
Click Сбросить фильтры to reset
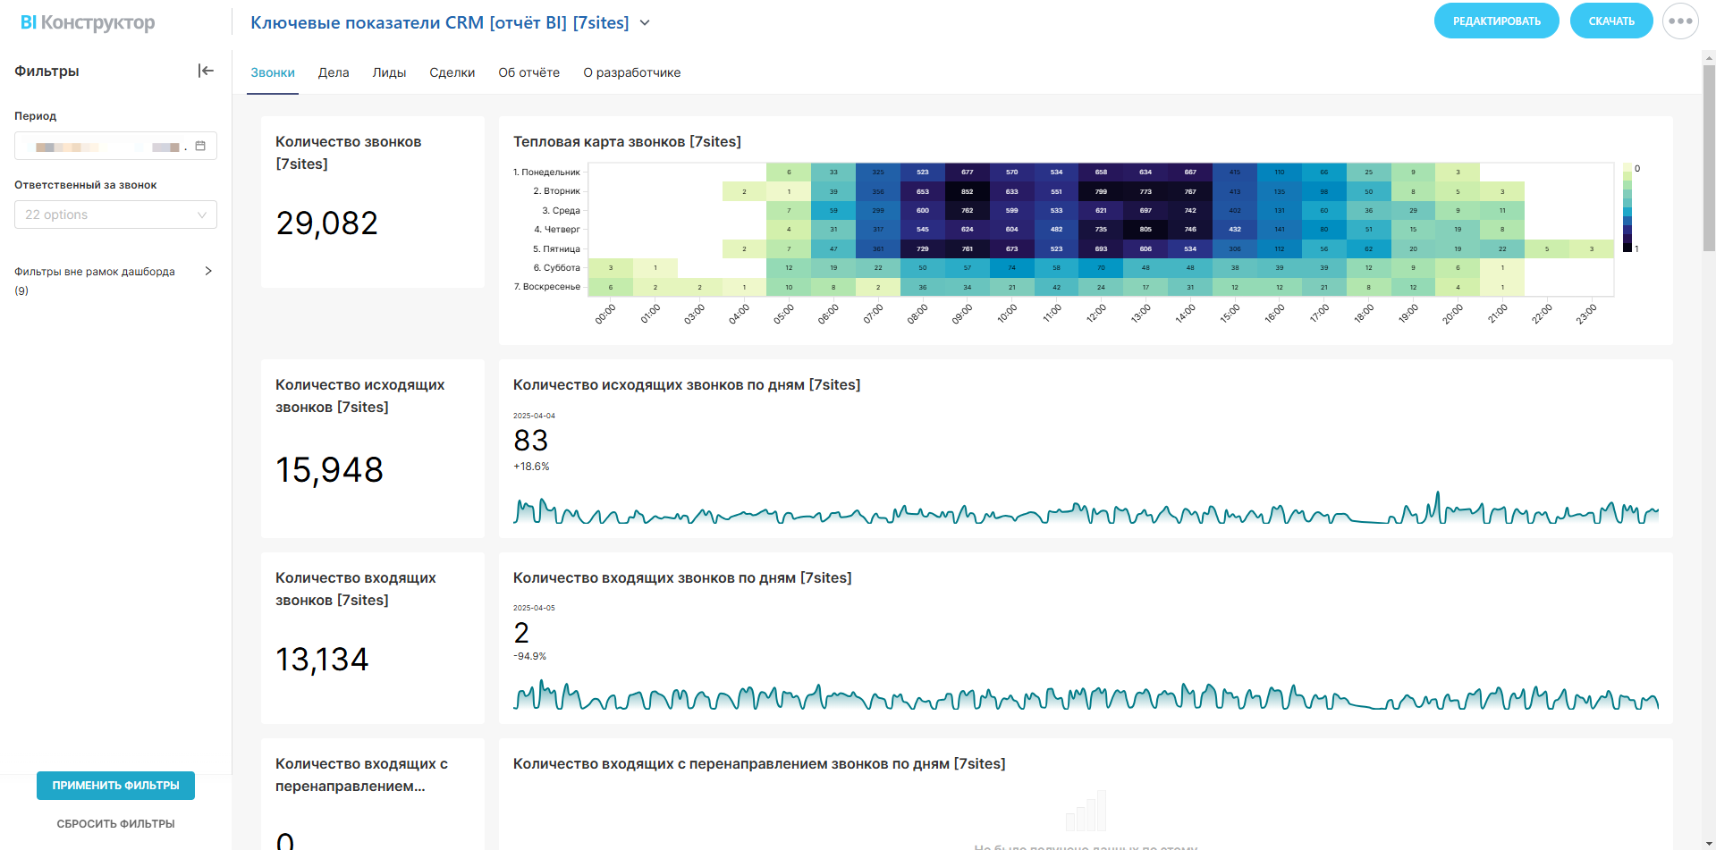pos(115,823)
